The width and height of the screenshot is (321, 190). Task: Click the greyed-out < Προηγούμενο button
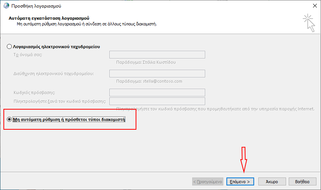(x=208, y=181)
